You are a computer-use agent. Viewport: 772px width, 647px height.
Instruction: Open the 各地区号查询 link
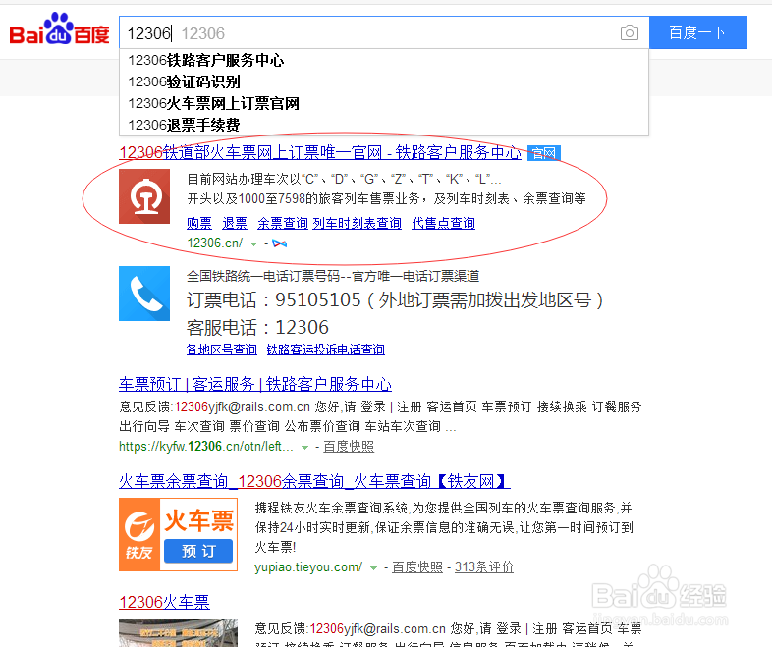tap(222, 350)
